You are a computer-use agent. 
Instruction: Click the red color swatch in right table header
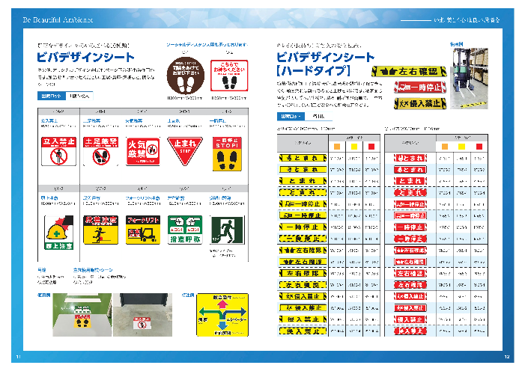coord(481,146)
